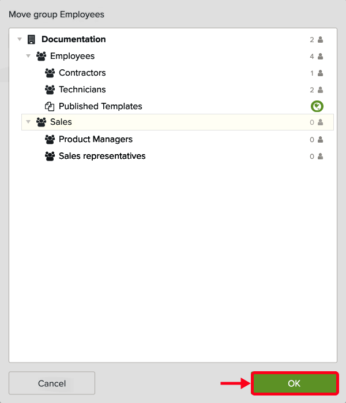Click the Published Templates documents icon

tap(50, 106)
